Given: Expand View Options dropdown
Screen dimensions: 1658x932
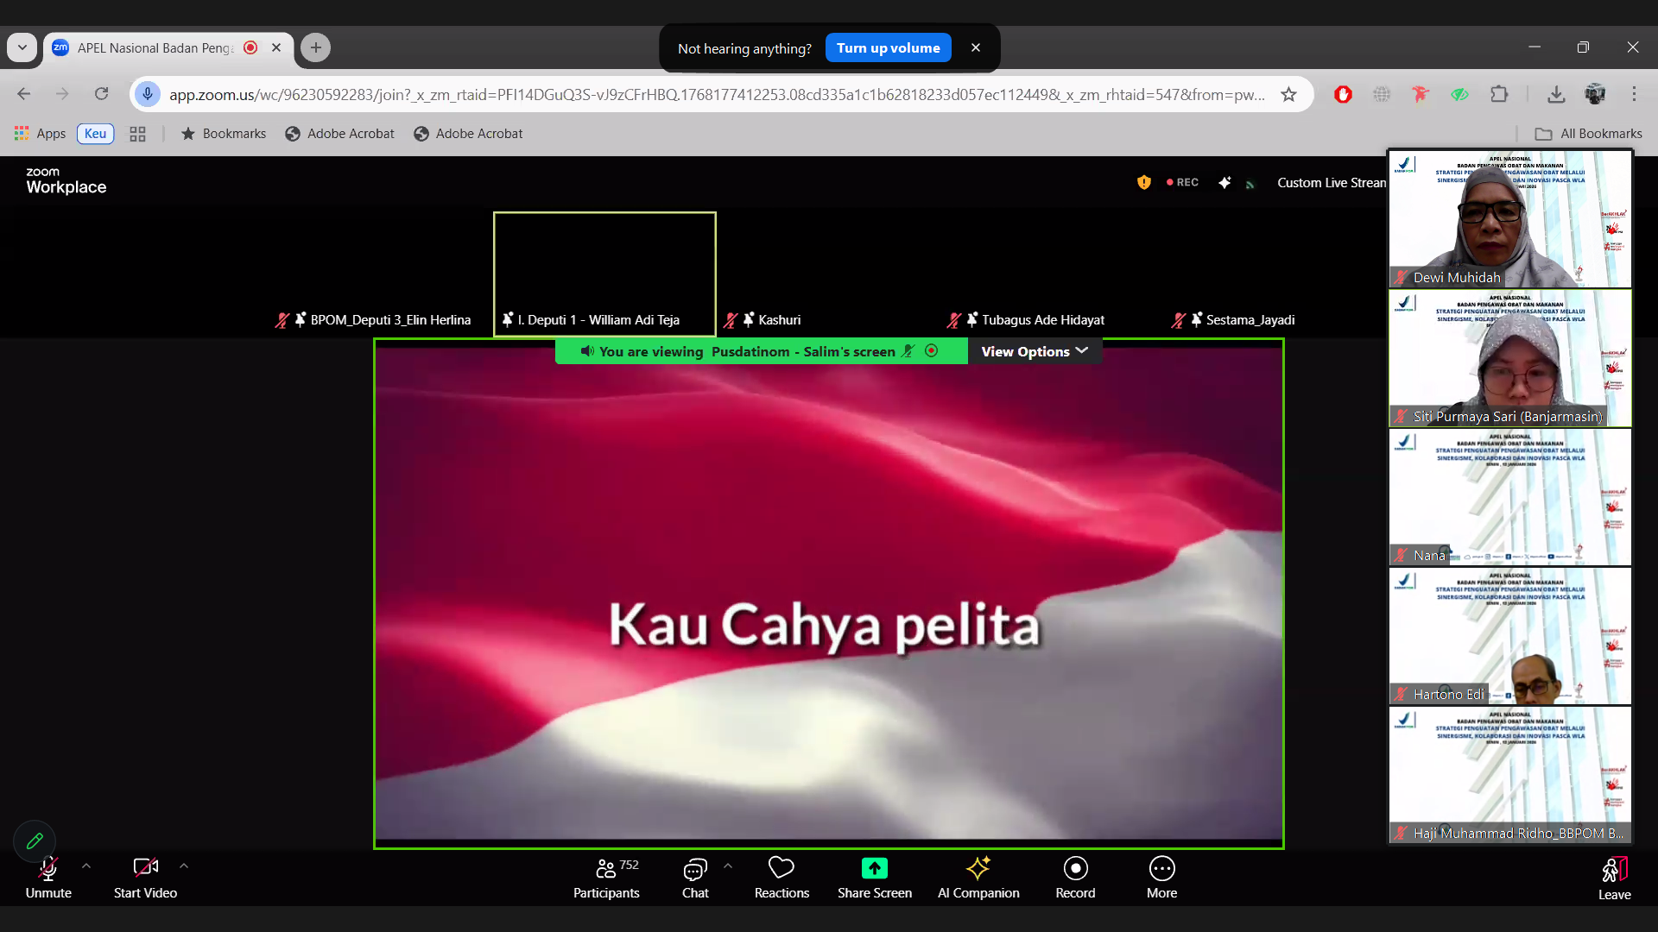Looking at the screenshot, I should point(1034,351).
